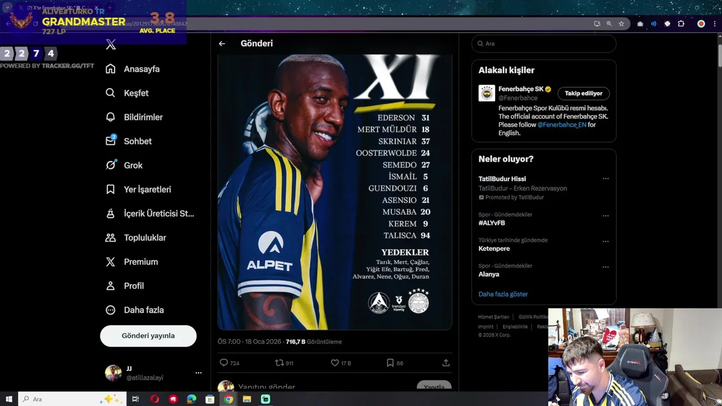Click the Topluluklar people icon
The height and width of the screenshot is (406, 722).
click(x=111, y=237)
